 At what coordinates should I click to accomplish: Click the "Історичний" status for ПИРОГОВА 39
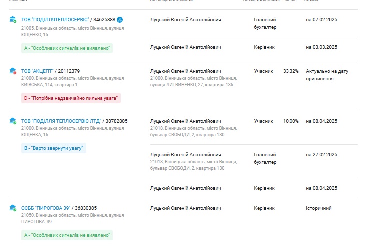(318, 208)
